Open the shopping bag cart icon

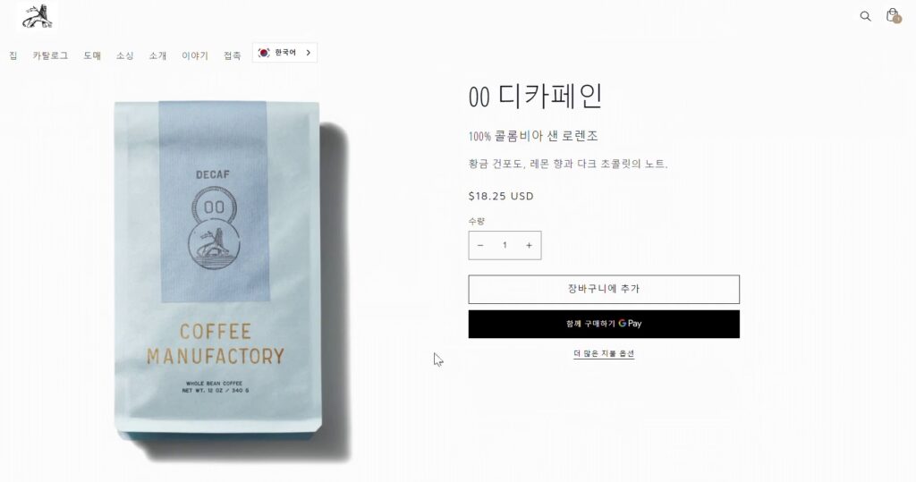[x=893, y=16]
